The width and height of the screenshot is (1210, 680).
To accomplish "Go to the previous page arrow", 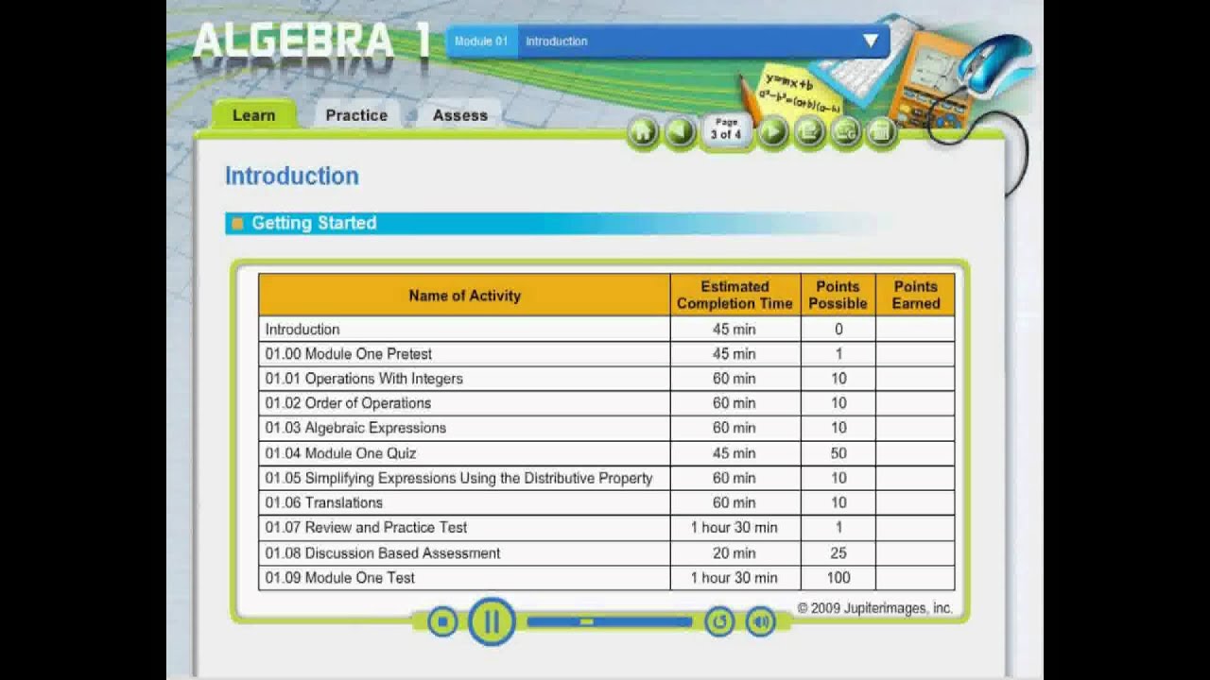I will point(681,133).
